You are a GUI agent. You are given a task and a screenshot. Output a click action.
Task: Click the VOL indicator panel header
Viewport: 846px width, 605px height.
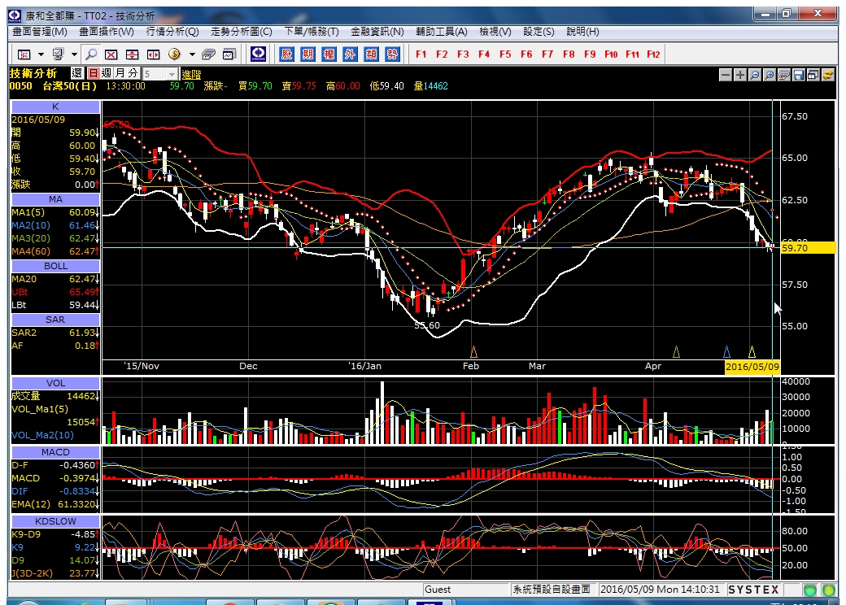[55, 383]
